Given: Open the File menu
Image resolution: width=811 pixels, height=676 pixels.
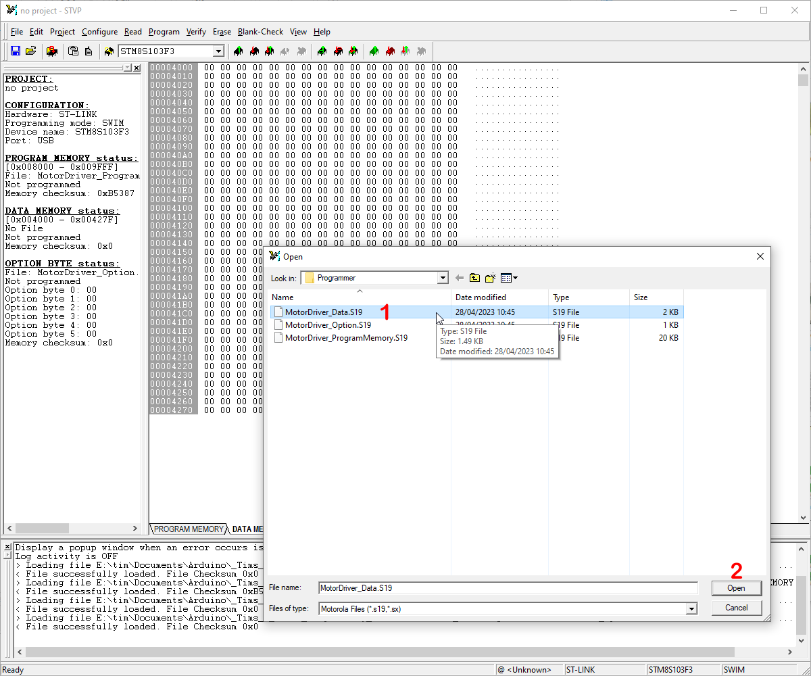Looking at the screenshot, I should click(17, 32).
